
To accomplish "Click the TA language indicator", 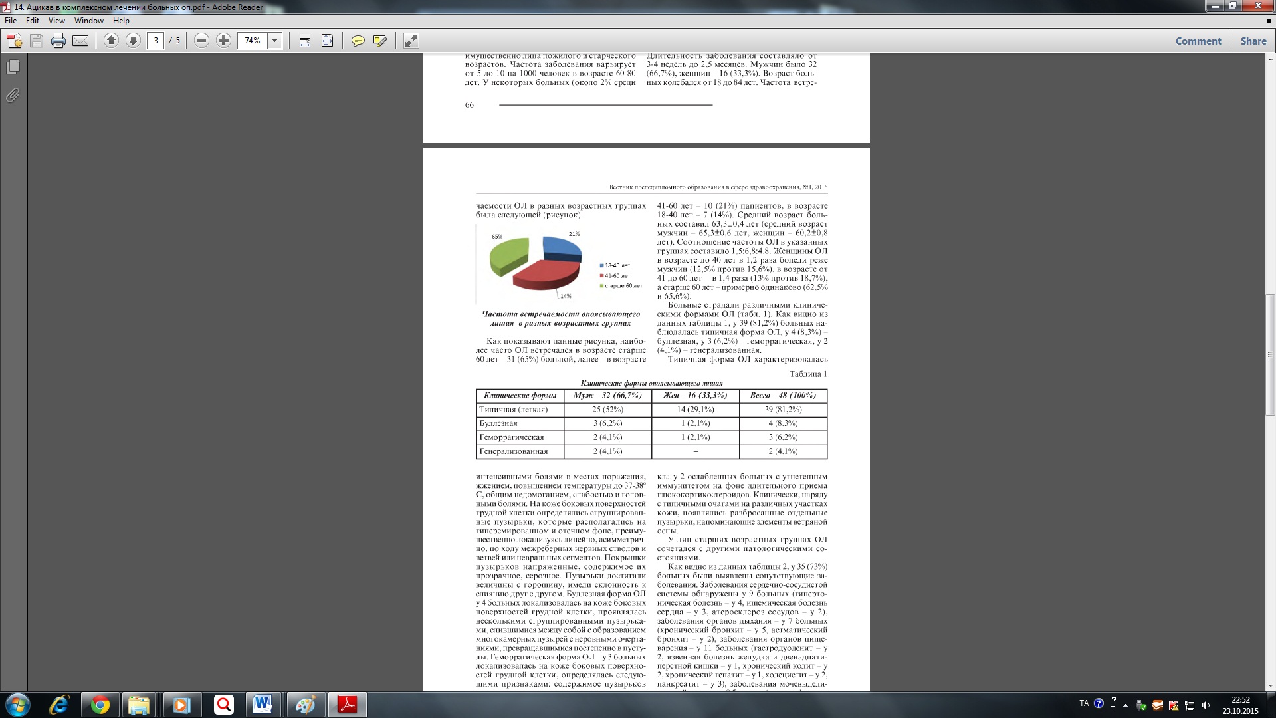I will coord(1084,703).
